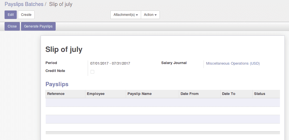Open the Action dropdown menu
This screenshot has width=289, height=140.
tap(150, 15)
